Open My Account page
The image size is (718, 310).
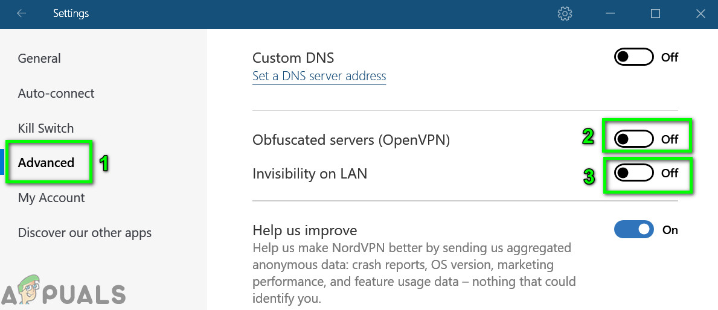(x=51, y=198)
